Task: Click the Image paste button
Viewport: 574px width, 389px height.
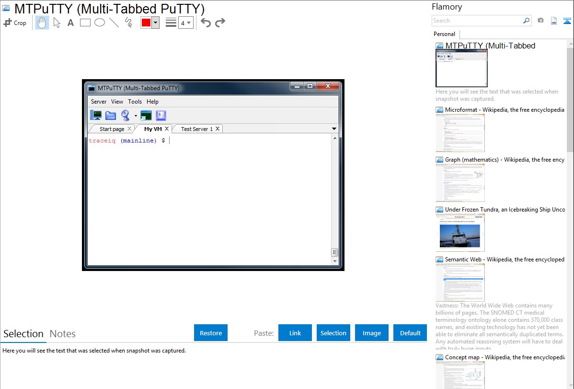Action: click(372, 333)
